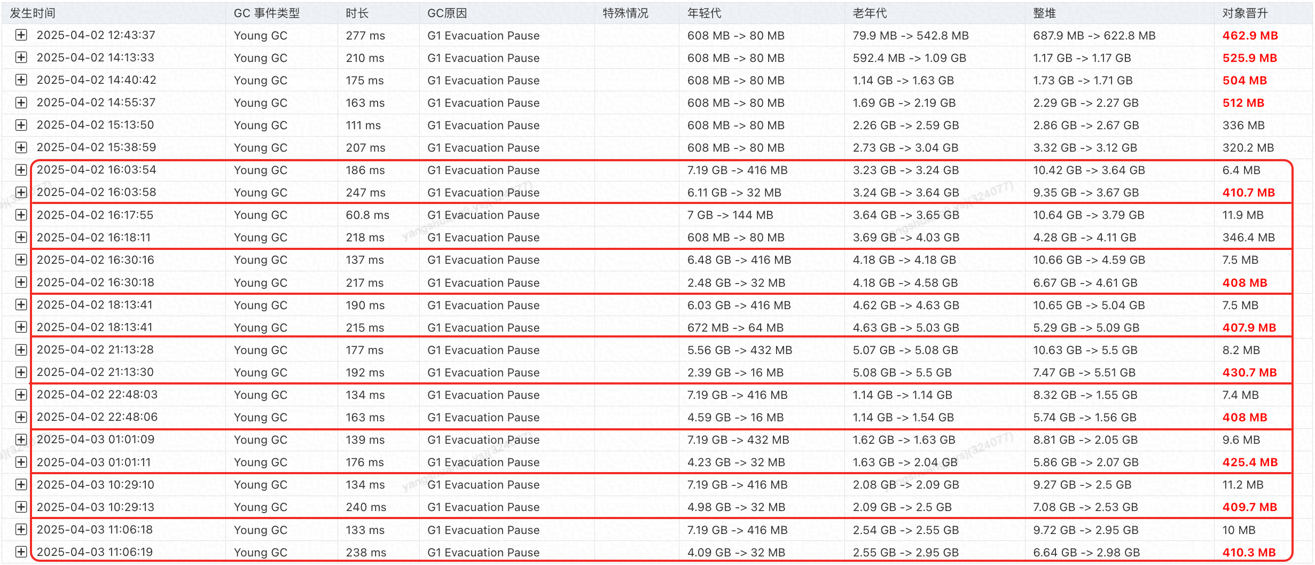Image resolution: width=1315 pixels, height=565 pixels.
Task: Click plus icon for 2025-04-03 10:29:13
Action: 21,507
